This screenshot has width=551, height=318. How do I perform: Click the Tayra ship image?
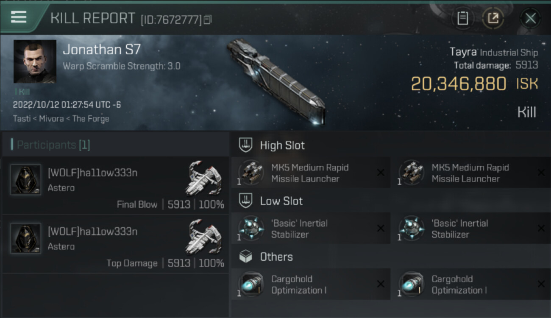coord(275,81)
